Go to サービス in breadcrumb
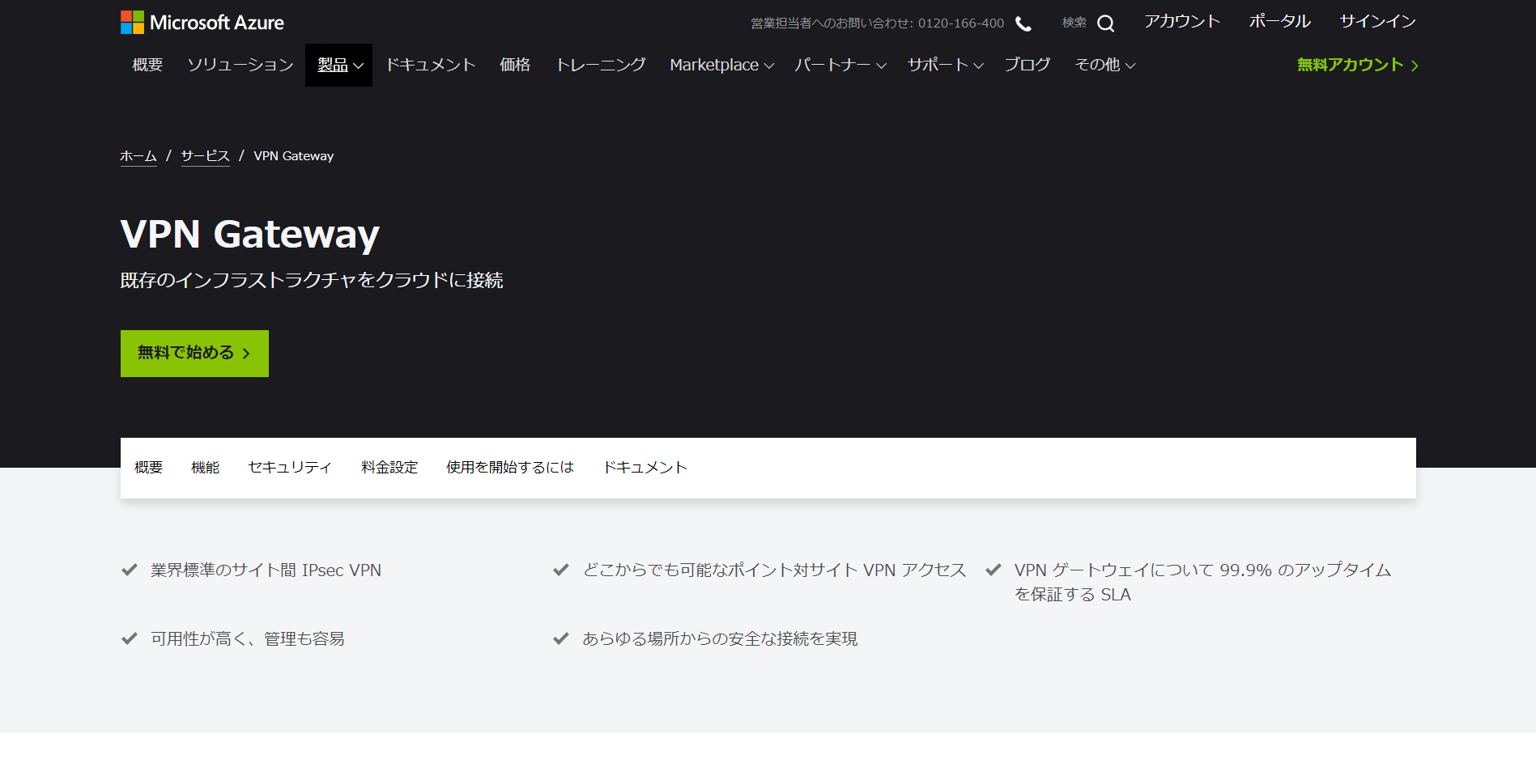Viewport: 1536px width, 759px height. point(206,156)
